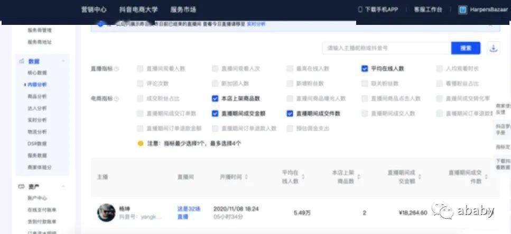Open the HarpersBazaar account avatar

(x=462, y=10)
